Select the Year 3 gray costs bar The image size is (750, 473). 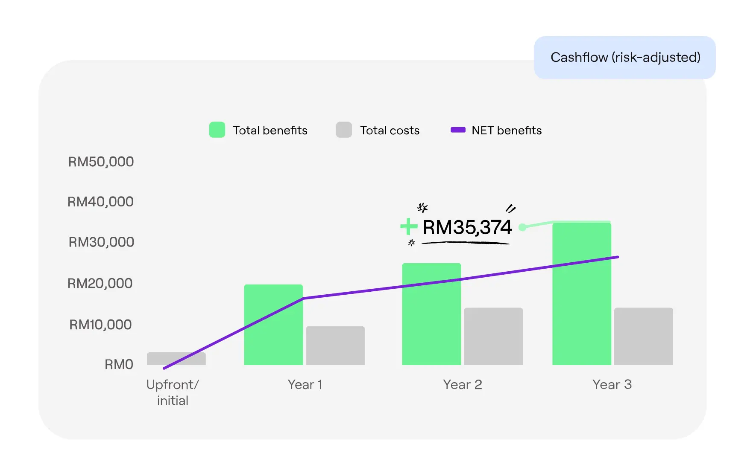(x=644, y=336)
